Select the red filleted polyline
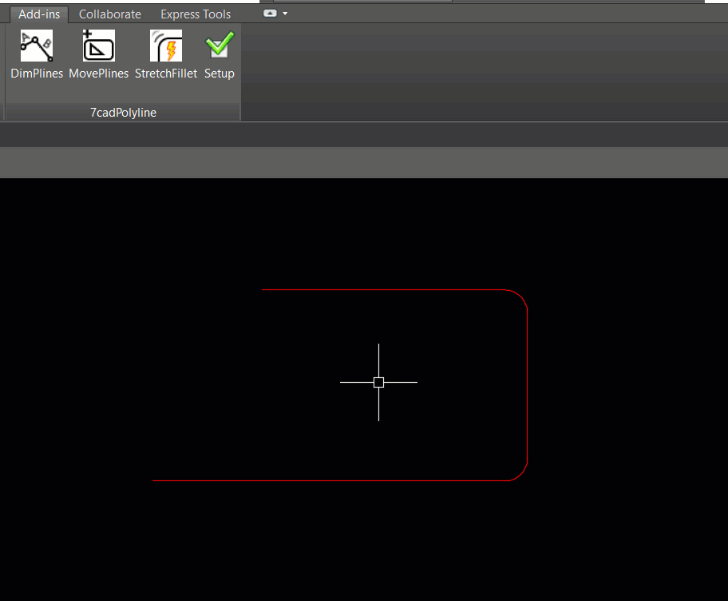The width and height of the screenshot is (728, 601). pyautogui.click(x=527, y=385)
